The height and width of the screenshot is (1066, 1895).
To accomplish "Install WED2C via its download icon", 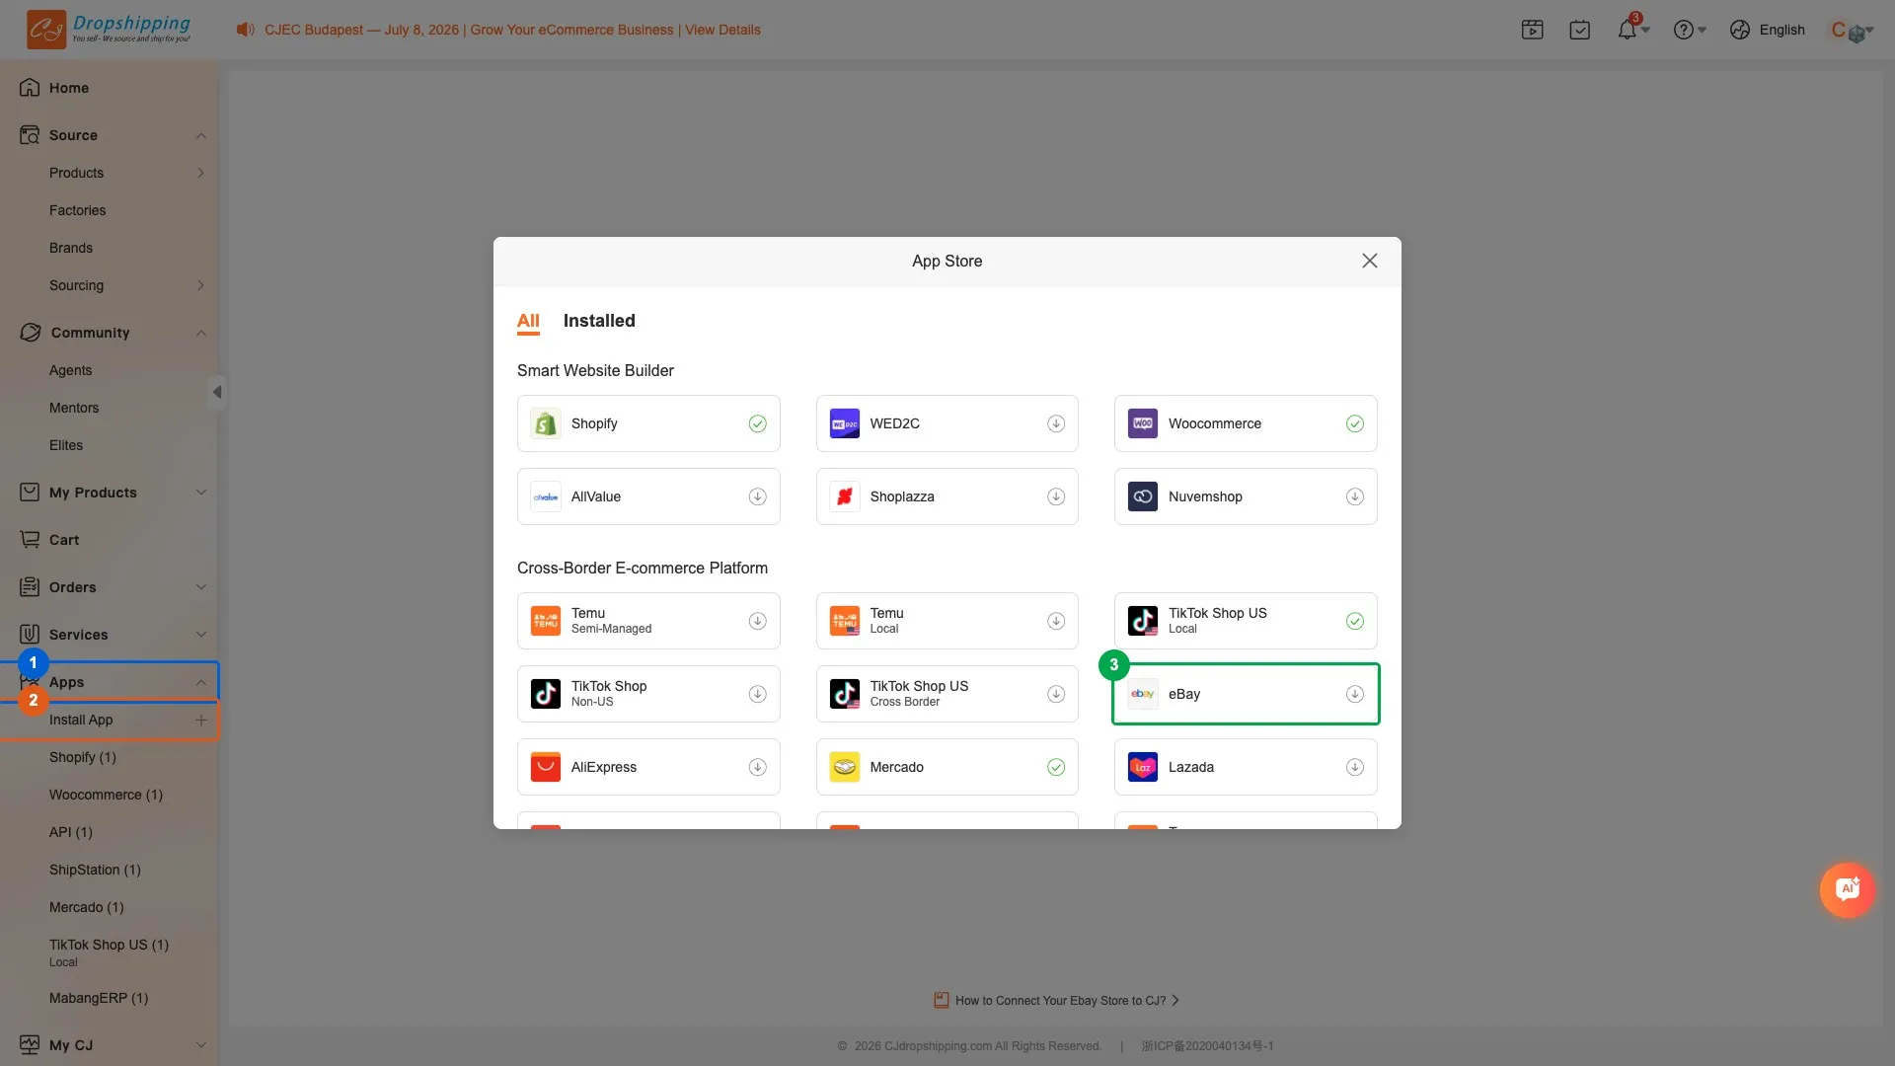I will [1056, 423].
